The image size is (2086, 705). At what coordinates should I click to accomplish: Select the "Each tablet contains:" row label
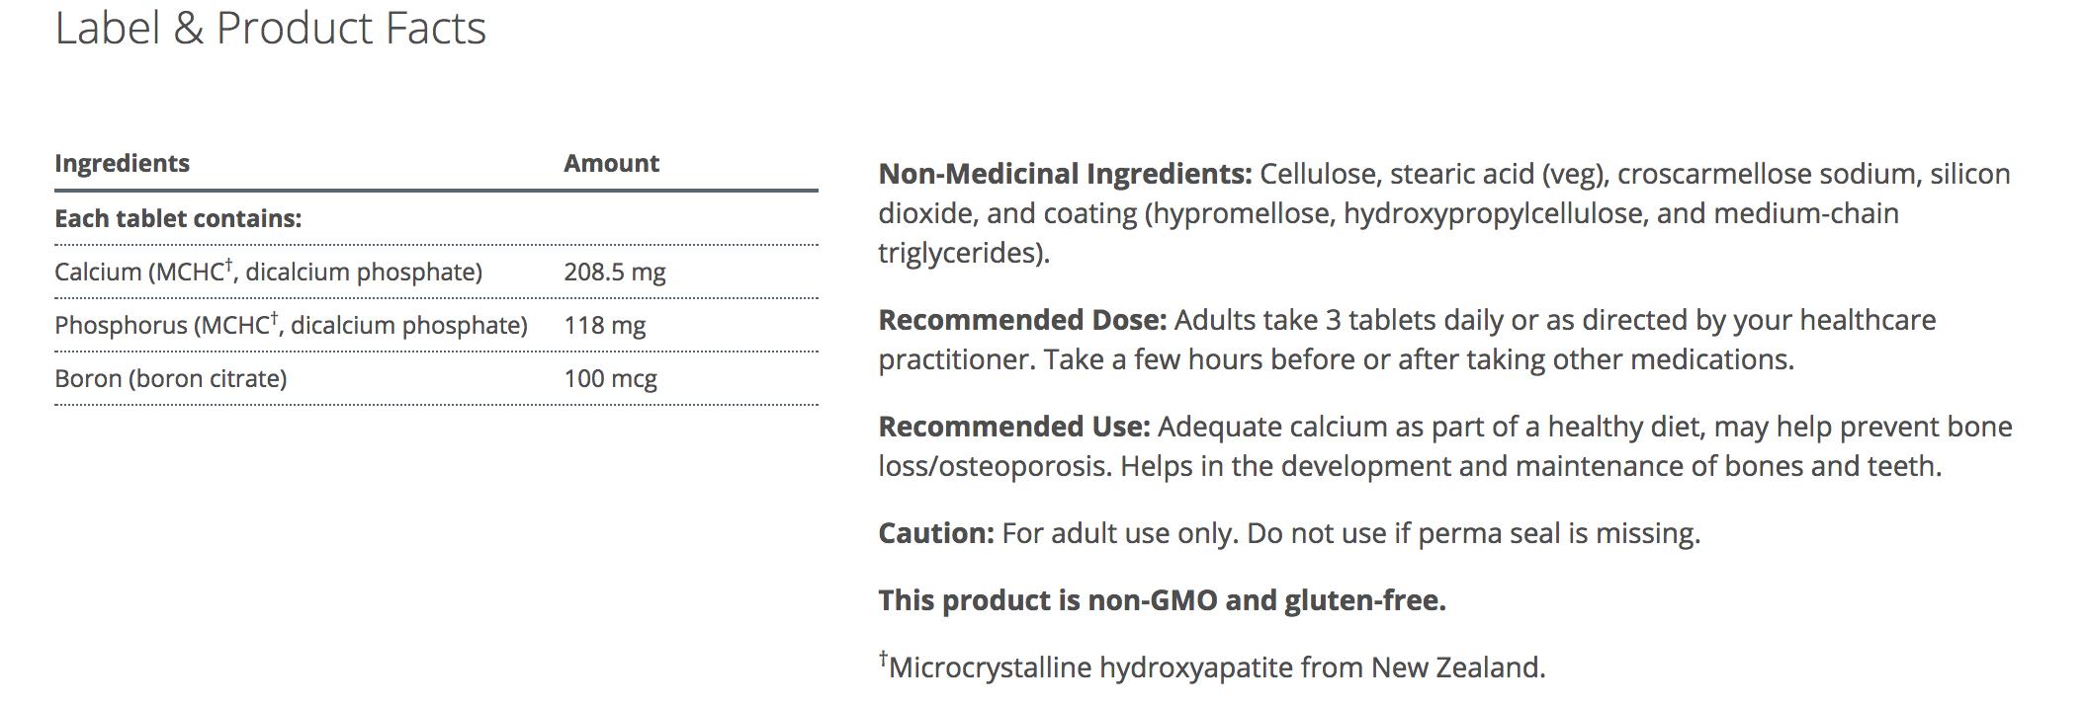coord(178,218)
